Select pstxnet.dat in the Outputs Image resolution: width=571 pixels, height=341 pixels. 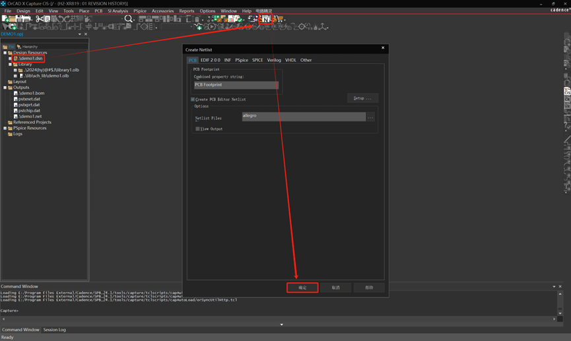[29, 99]
